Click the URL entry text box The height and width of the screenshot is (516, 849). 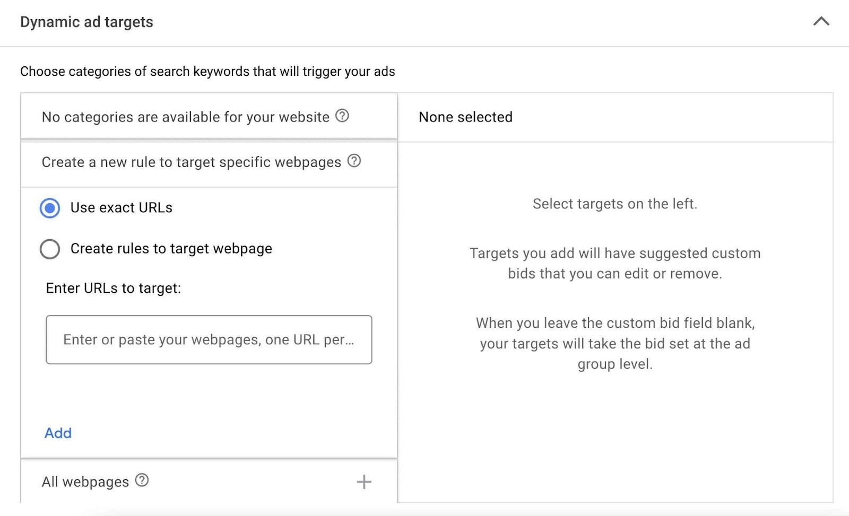click(210, 339)
